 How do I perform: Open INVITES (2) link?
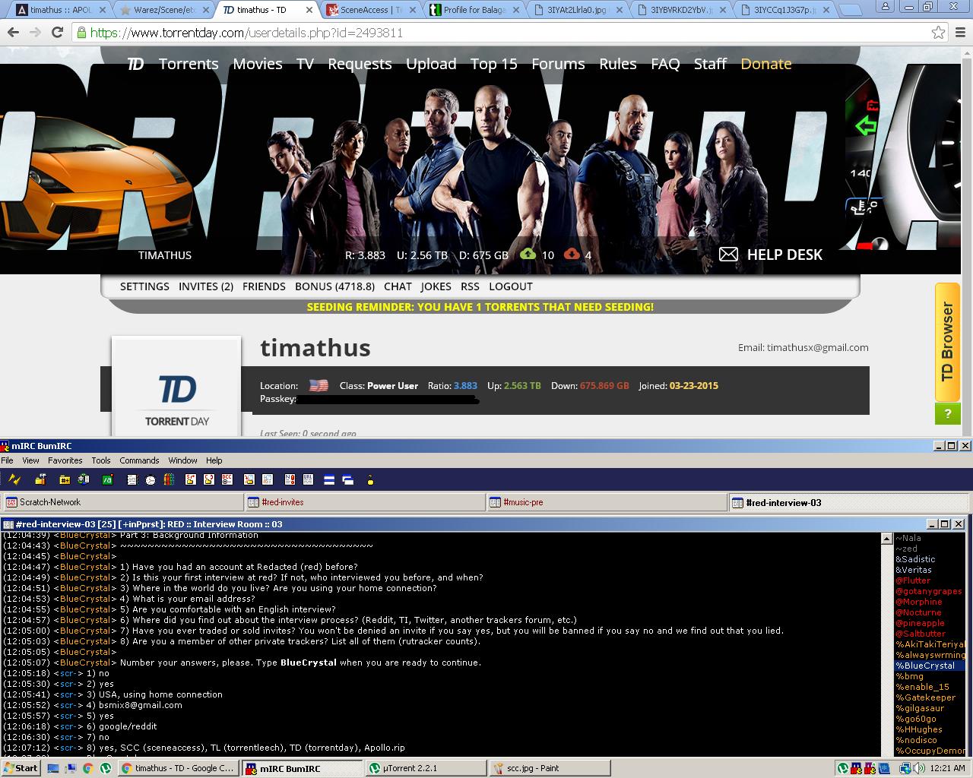click(x=206, y=286)
